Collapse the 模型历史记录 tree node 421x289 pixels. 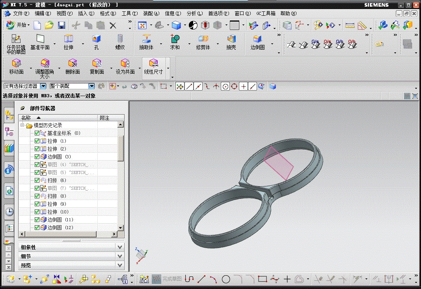point(22,125)
